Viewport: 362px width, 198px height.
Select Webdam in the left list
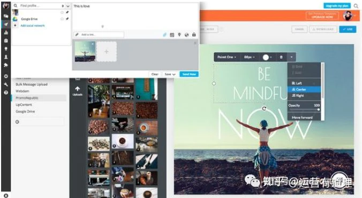tap(22, 91)
